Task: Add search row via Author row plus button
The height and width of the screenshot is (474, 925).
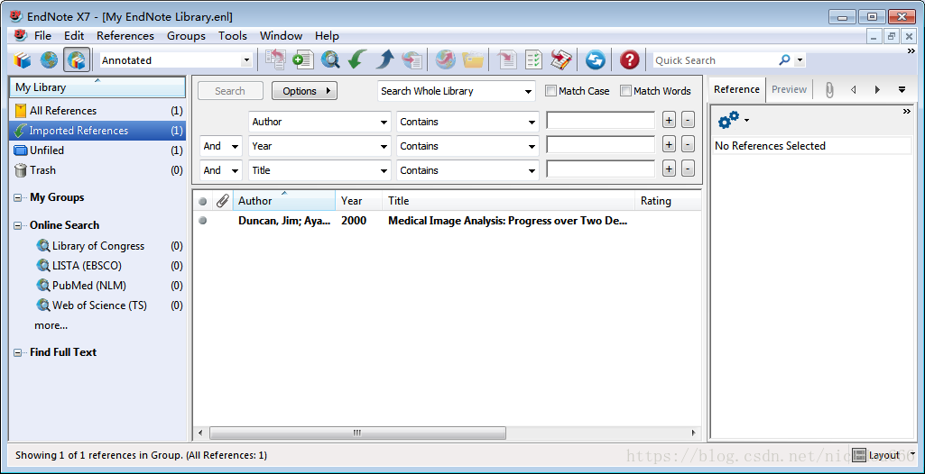Action: point(669,120)
